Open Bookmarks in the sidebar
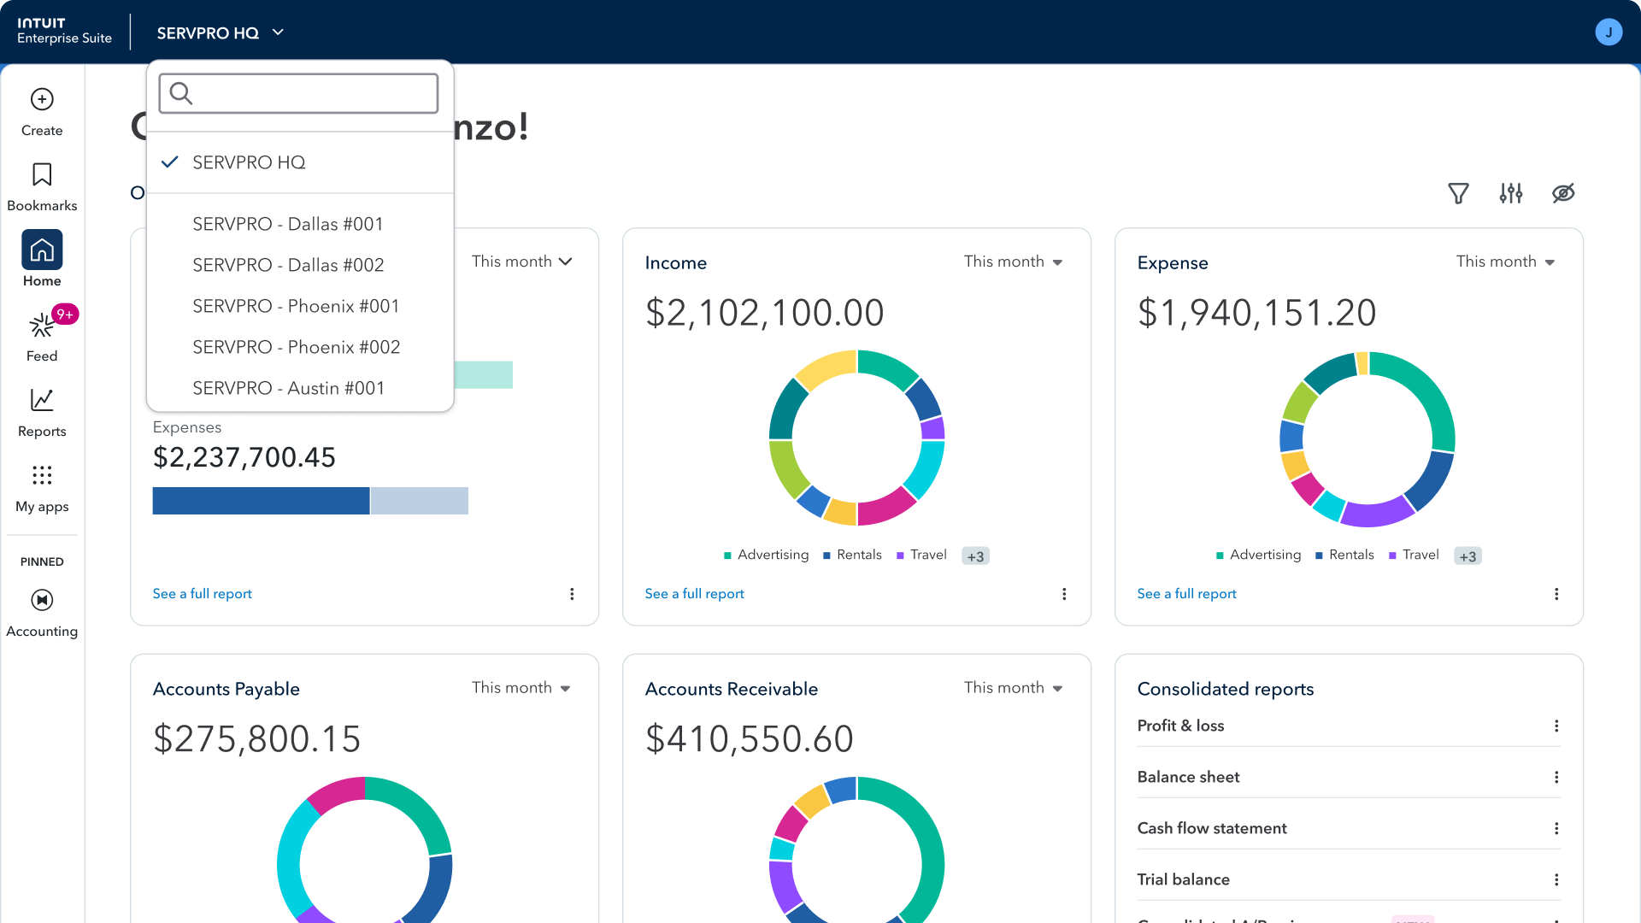This screenshot has height=923, width=1641. pyautogui.click(x=42, y=187)
